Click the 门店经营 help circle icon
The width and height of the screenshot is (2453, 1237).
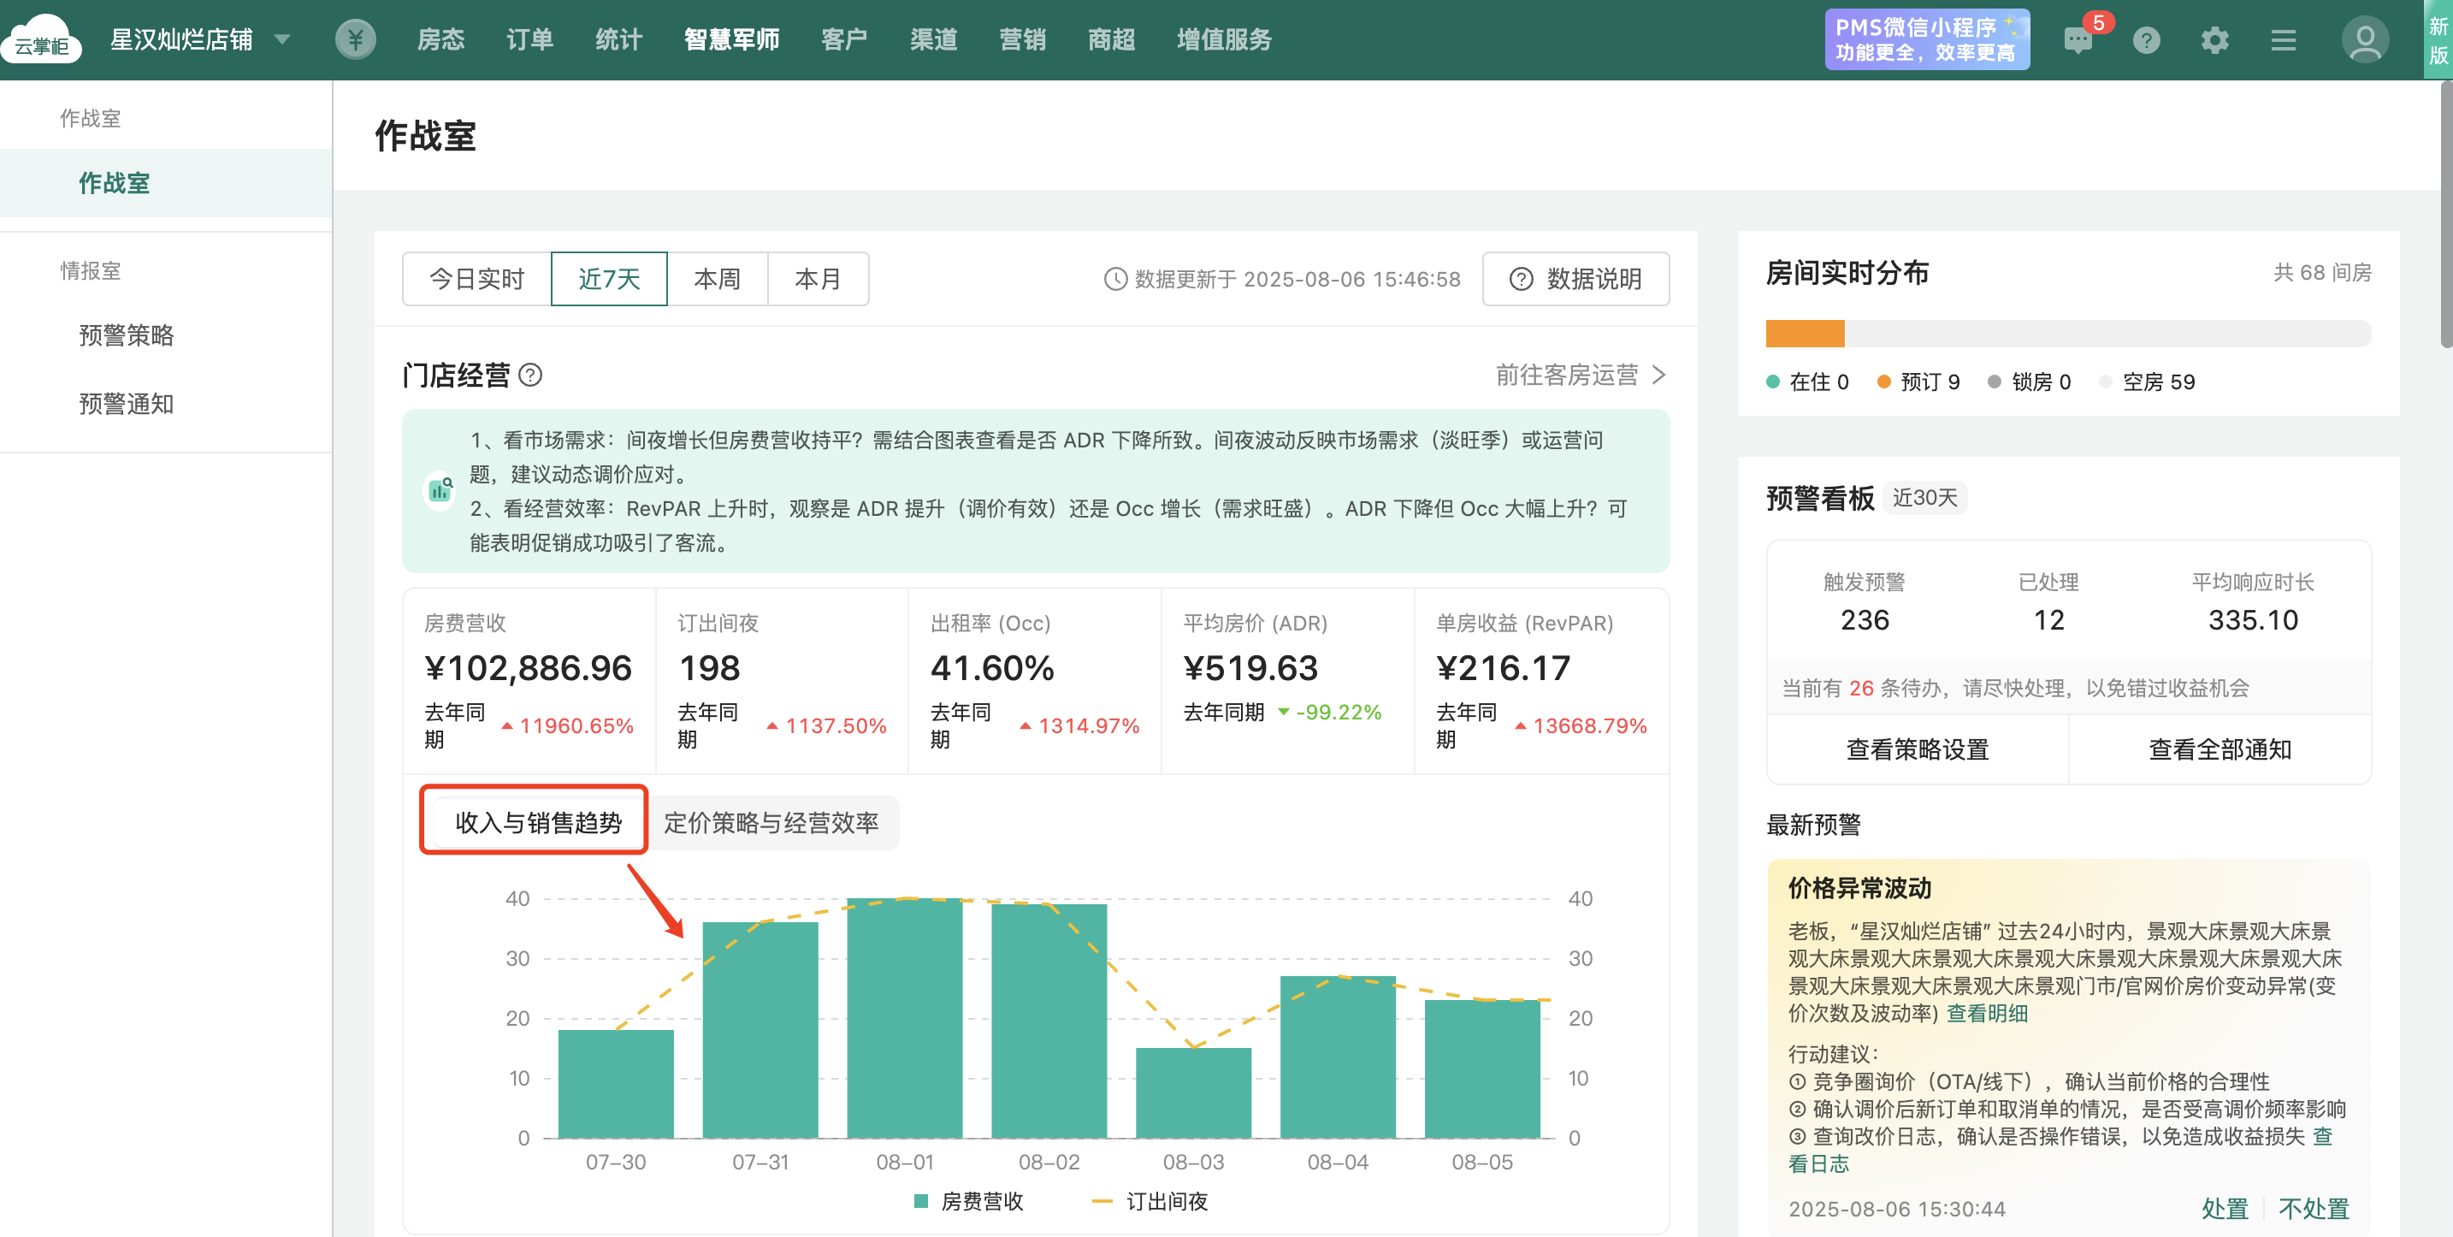530,376
